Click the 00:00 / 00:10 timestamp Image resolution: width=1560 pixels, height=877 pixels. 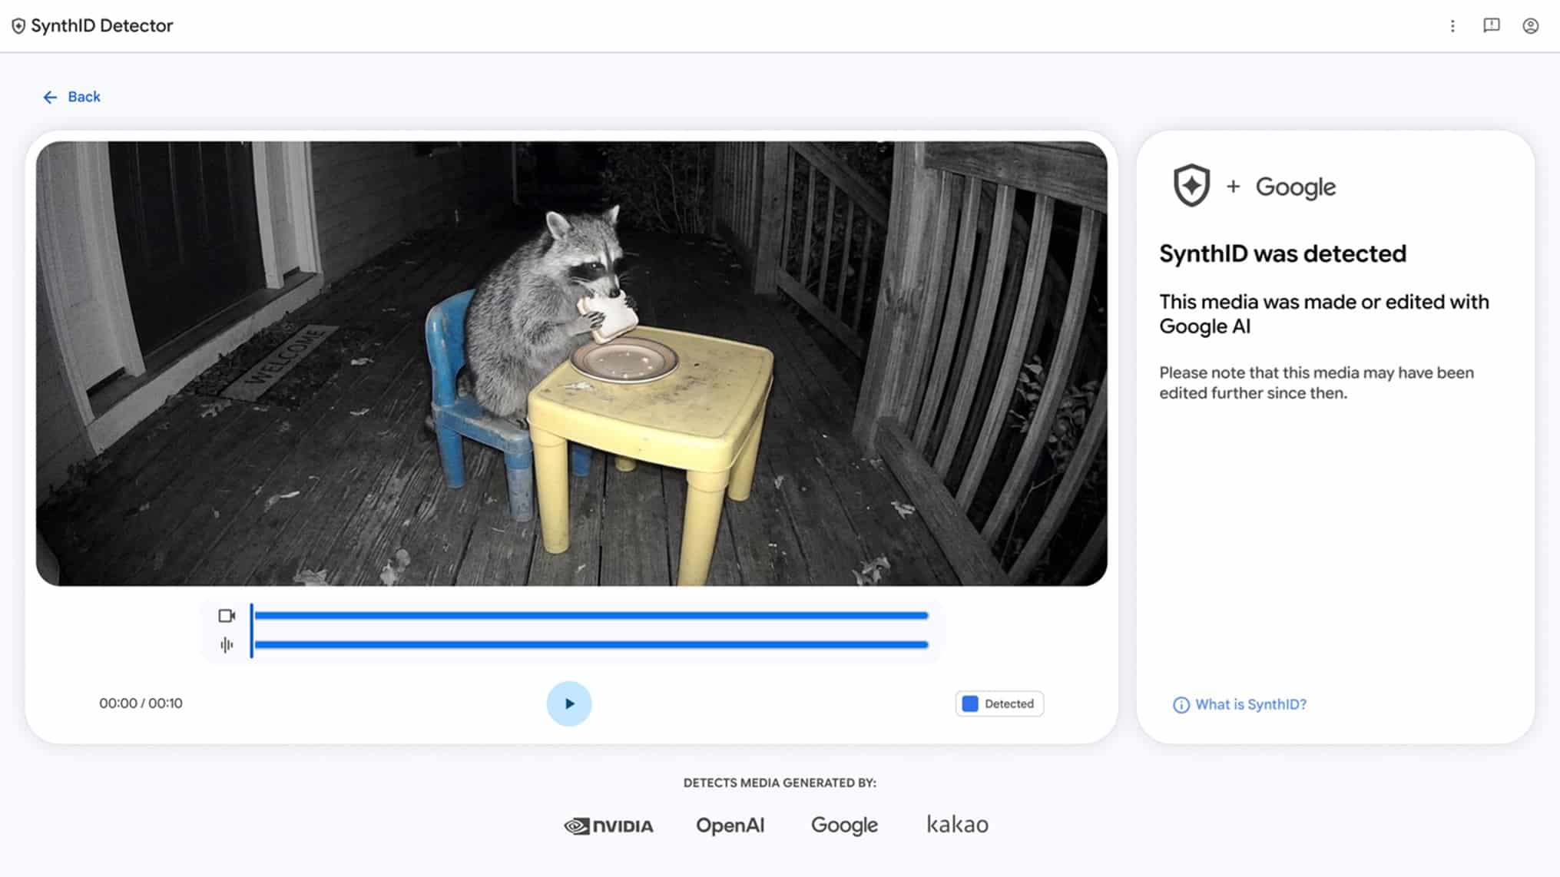[141, 703]
